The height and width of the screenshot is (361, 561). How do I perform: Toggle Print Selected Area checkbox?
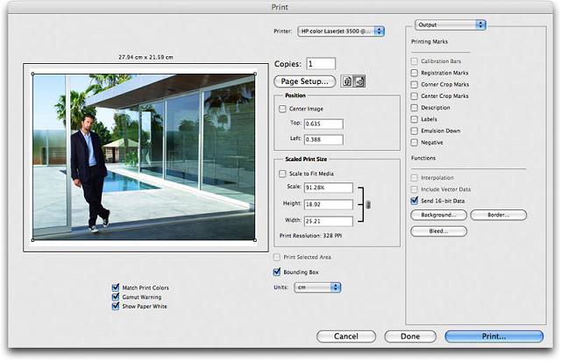277,257
